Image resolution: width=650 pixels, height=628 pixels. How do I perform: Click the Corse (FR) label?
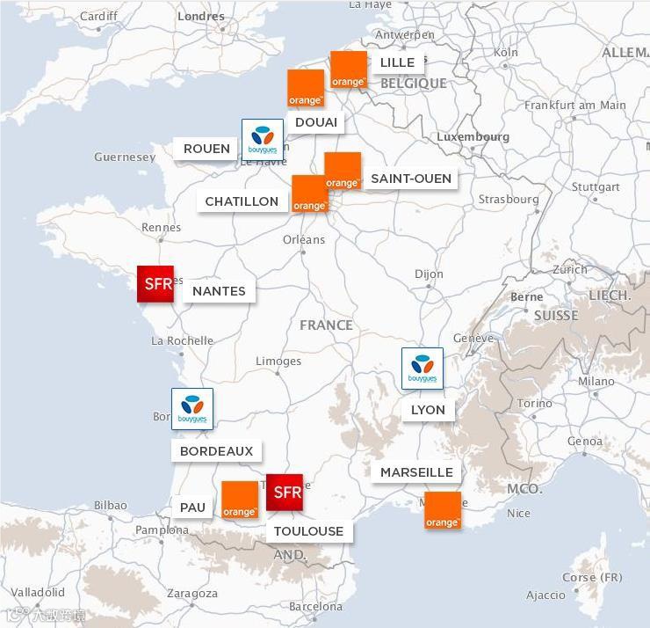coord(592,577)
